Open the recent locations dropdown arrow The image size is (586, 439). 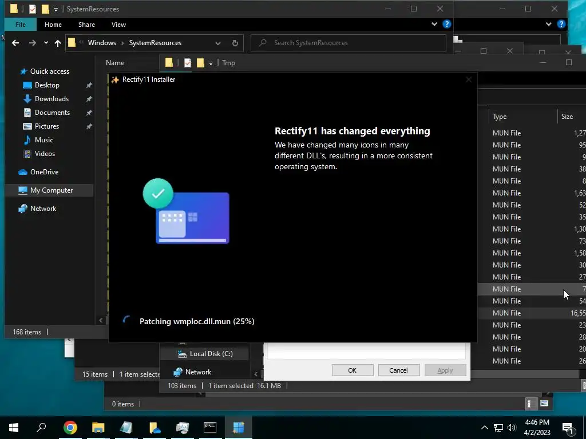(x=46, y=42)
